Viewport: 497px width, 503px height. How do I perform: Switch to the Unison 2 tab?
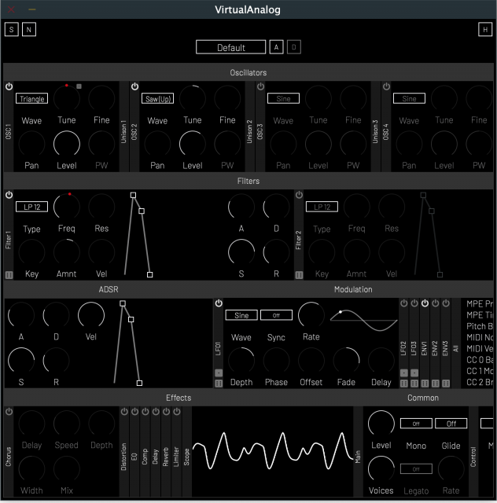[x=249, y=127]
